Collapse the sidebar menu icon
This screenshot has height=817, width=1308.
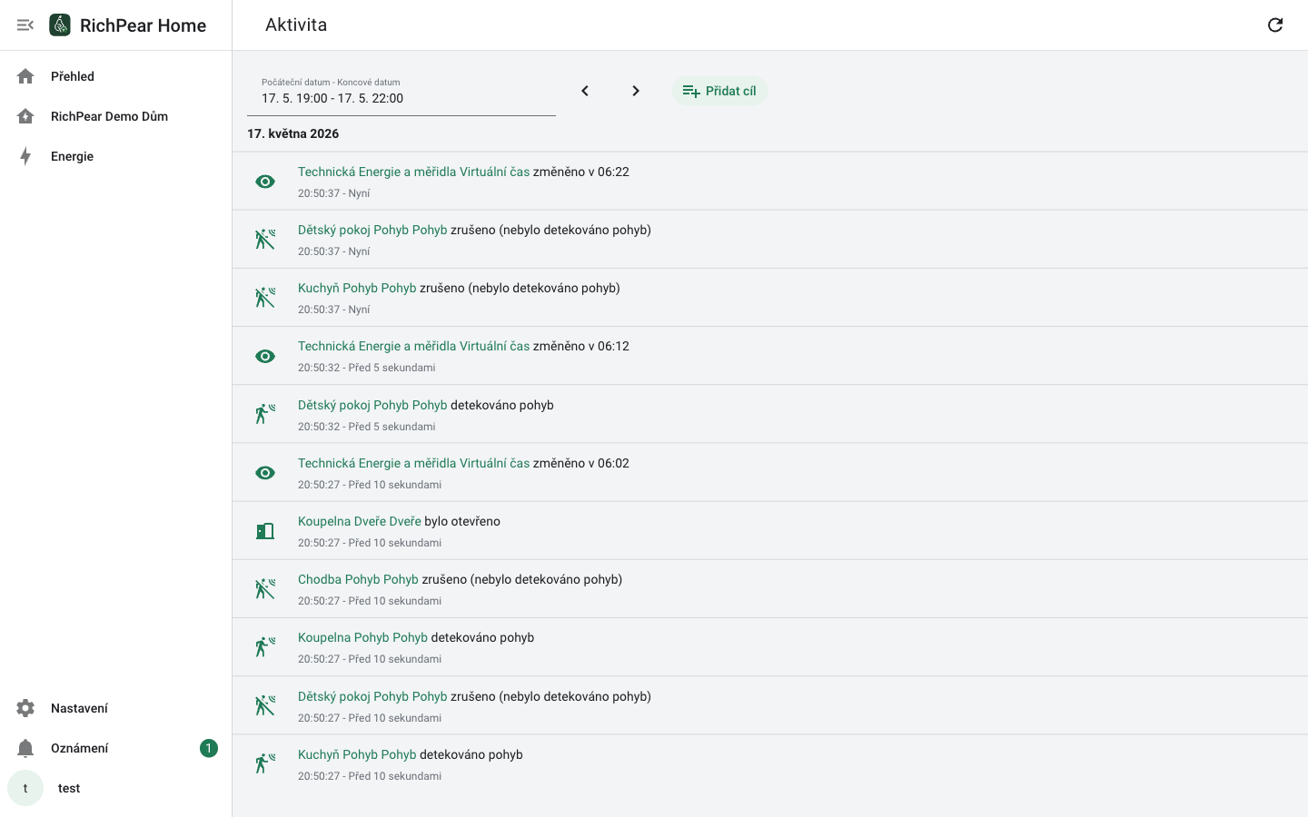25,25
